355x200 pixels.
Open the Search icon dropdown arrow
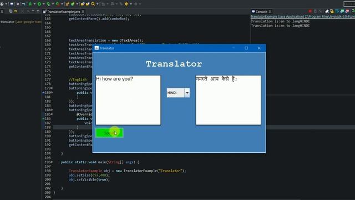(98, 4)
